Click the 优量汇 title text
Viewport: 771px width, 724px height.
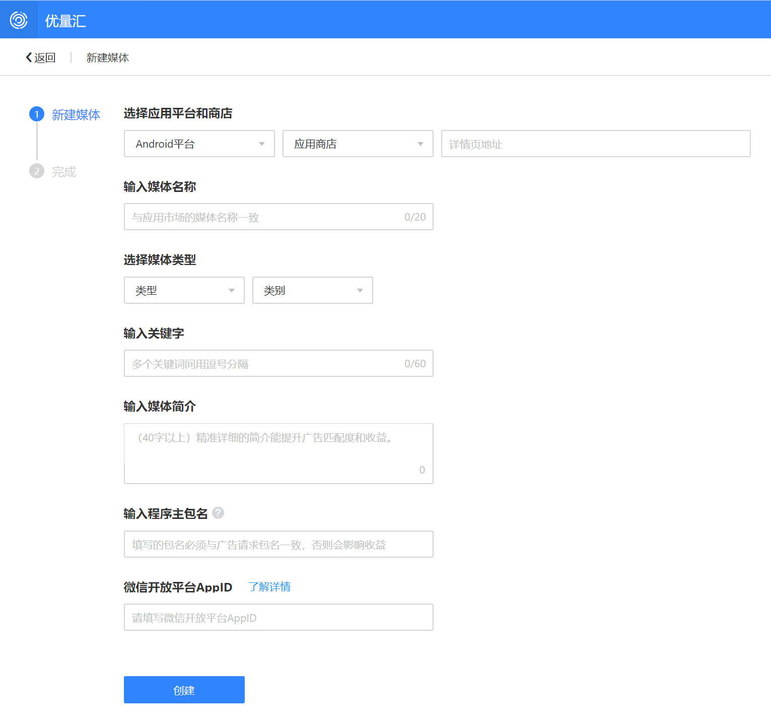tap(65, 21)
